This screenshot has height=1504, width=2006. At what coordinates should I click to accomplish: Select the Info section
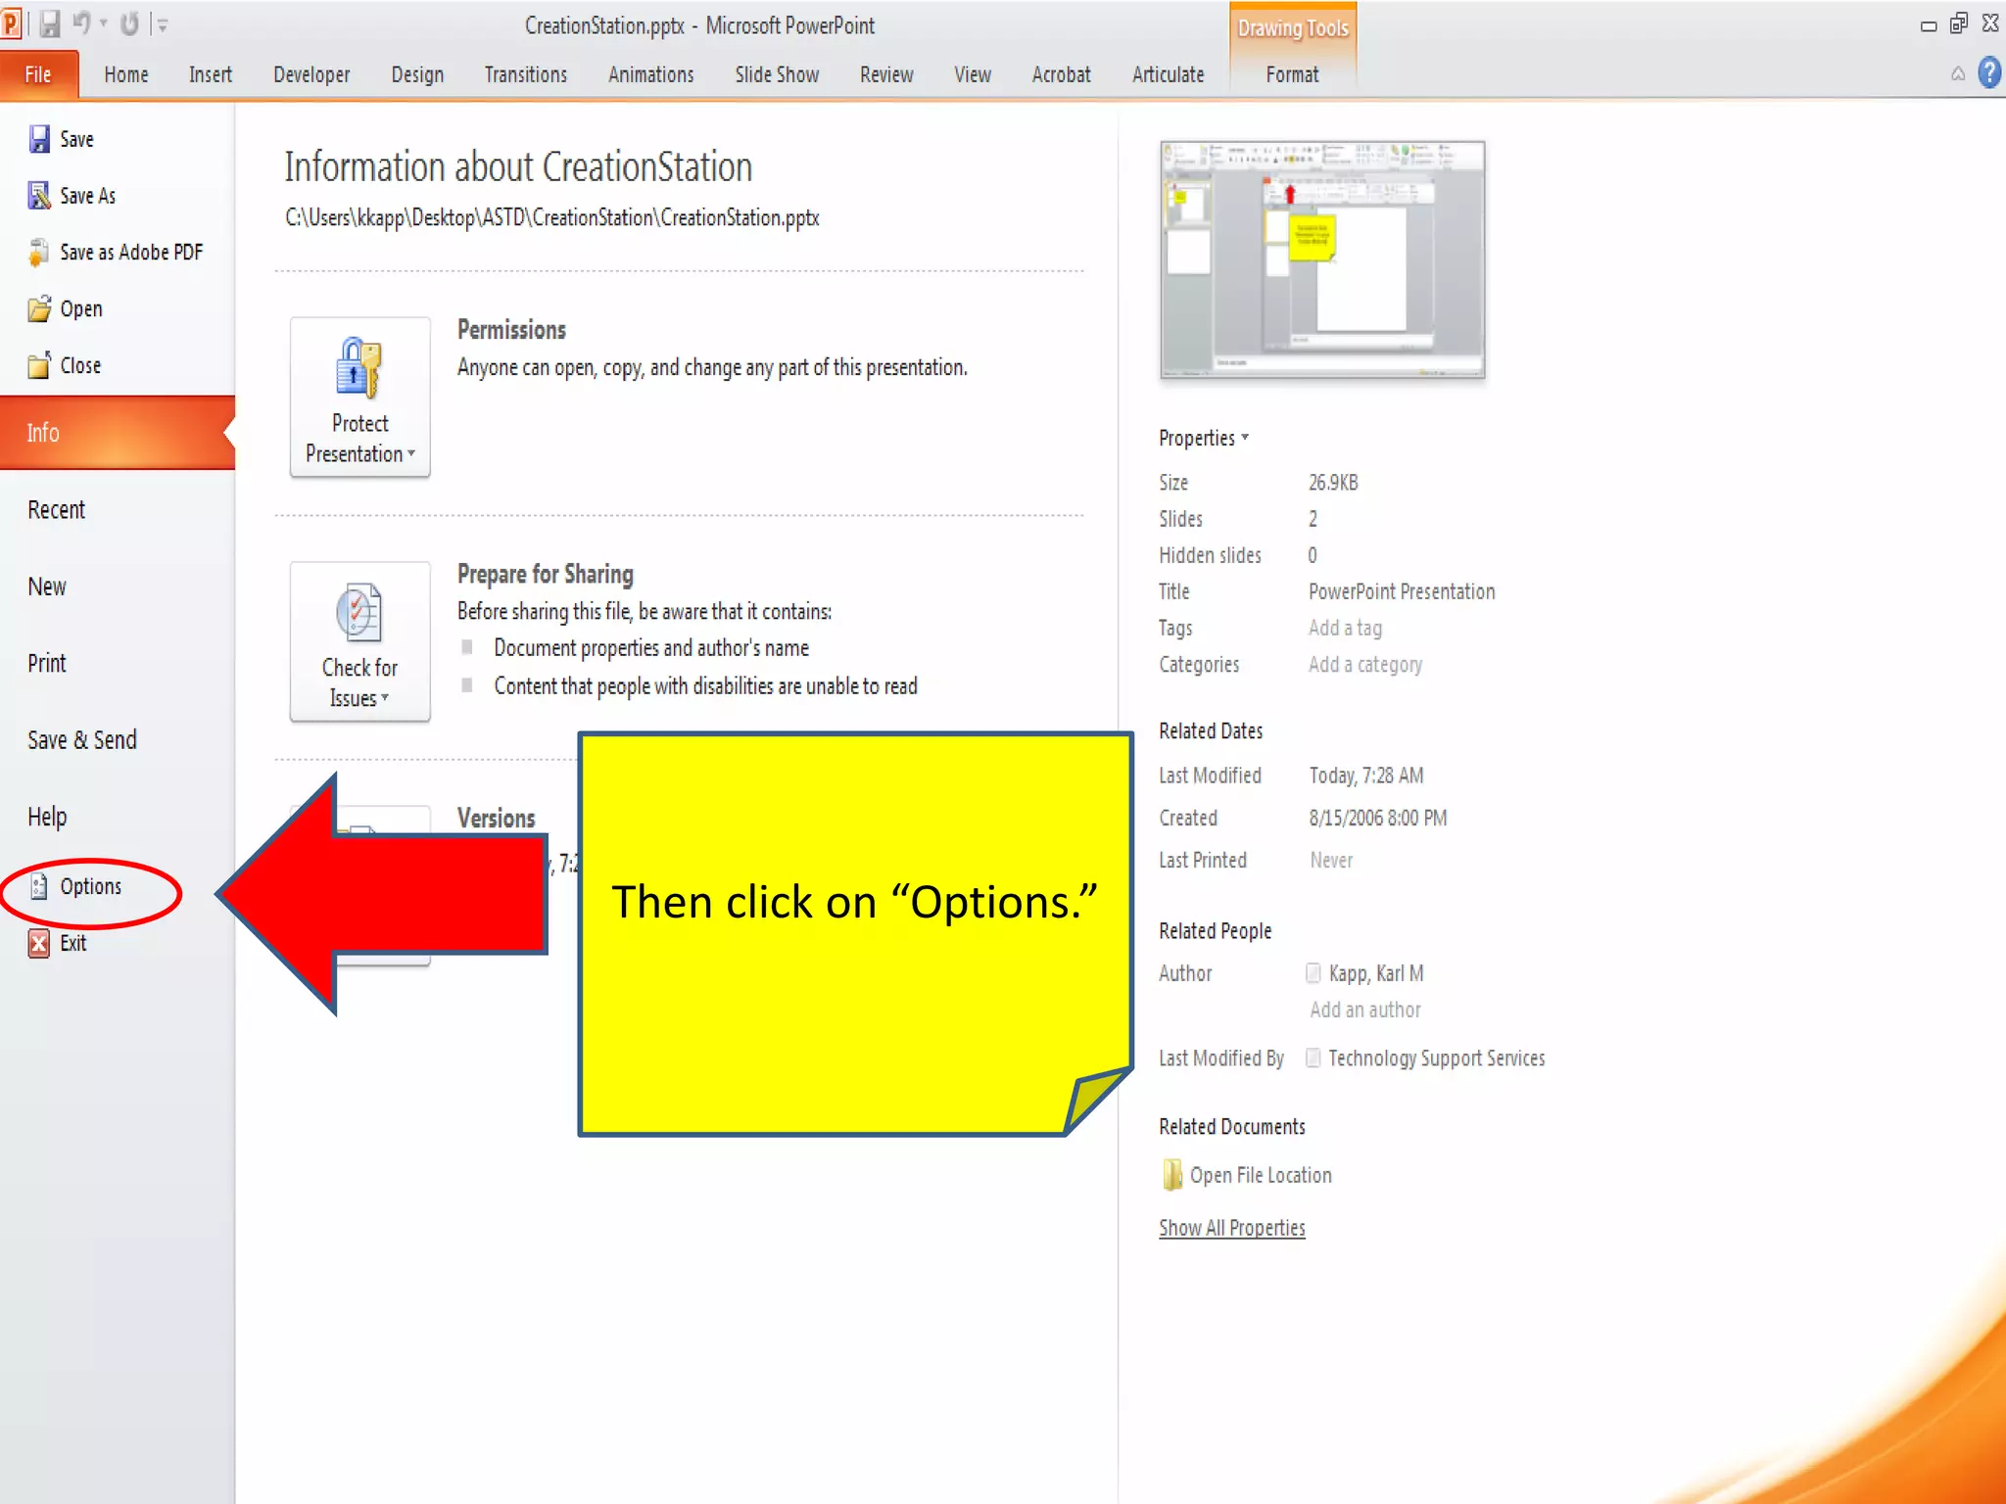(x=118, y=433)
